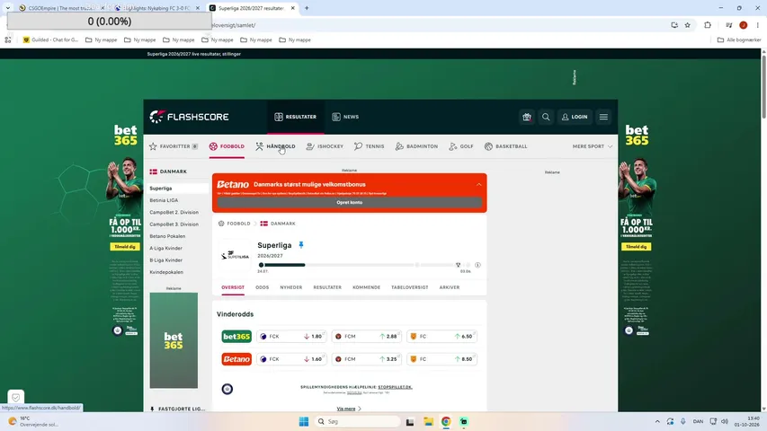Image resolution: width=767 pixels, height=431 pixels.
Task: Select the BASKETBALL sport
Action: click(x=506, y=146)
